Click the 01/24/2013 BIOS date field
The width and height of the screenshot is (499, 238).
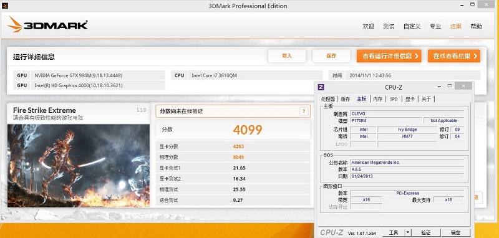coord(407,176)
